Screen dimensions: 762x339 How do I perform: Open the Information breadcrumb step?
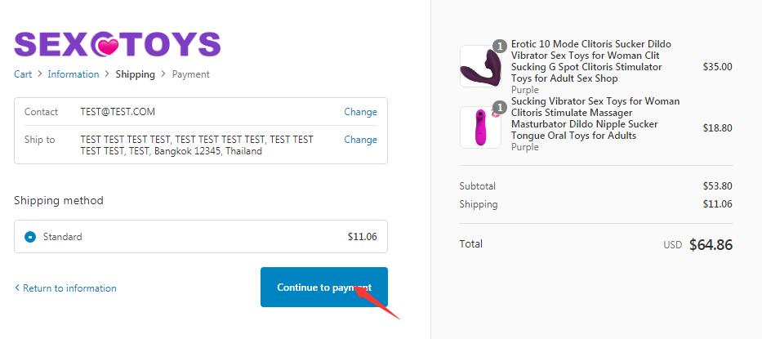click(x=73, y=74)
